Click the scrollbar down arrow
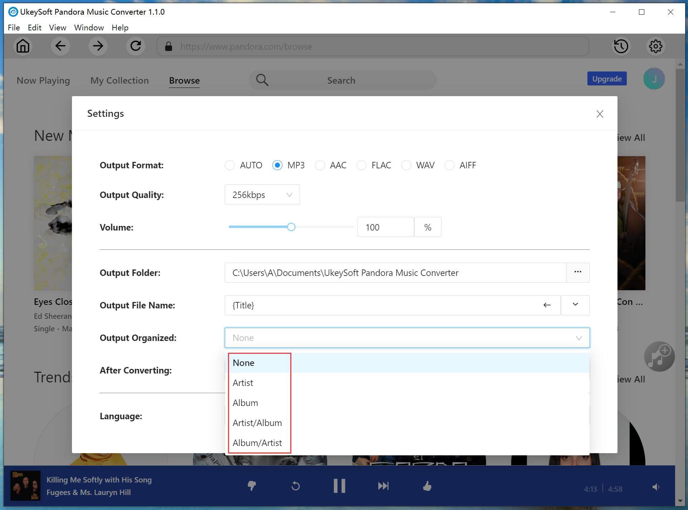The width and height of the screenshot is (688, 510). pos(680,501)
